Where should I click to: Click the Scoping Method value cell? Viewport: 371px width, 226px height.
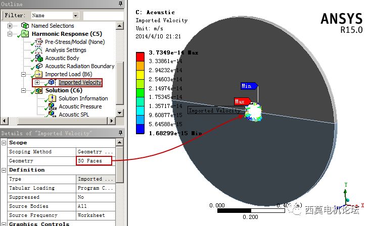(96, 152)
